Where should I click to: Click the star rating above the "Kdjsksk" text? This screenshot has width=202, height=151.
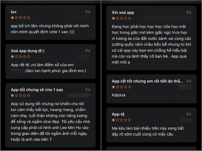[x=121, y=87]
